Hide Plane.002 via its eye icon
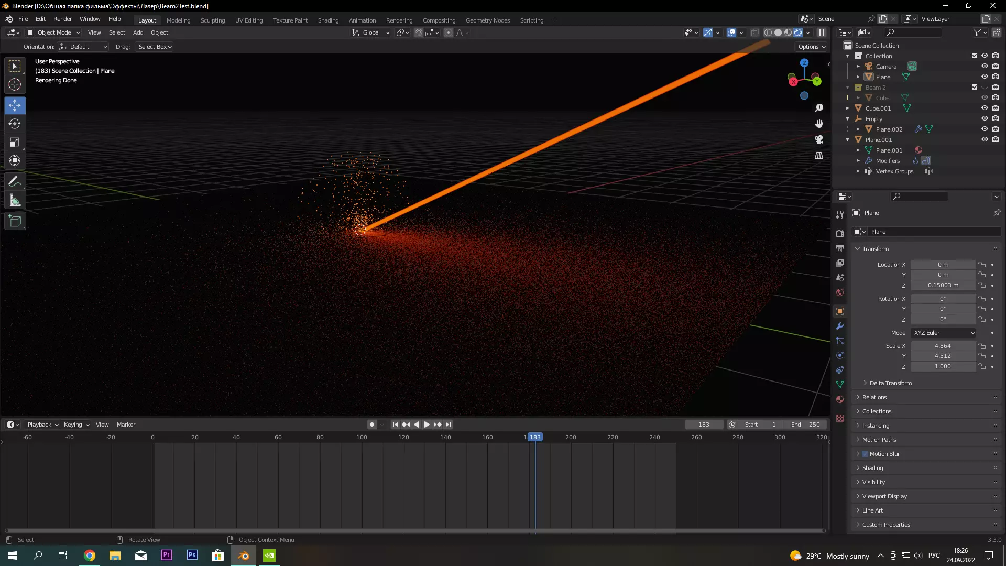 point(985,129)
